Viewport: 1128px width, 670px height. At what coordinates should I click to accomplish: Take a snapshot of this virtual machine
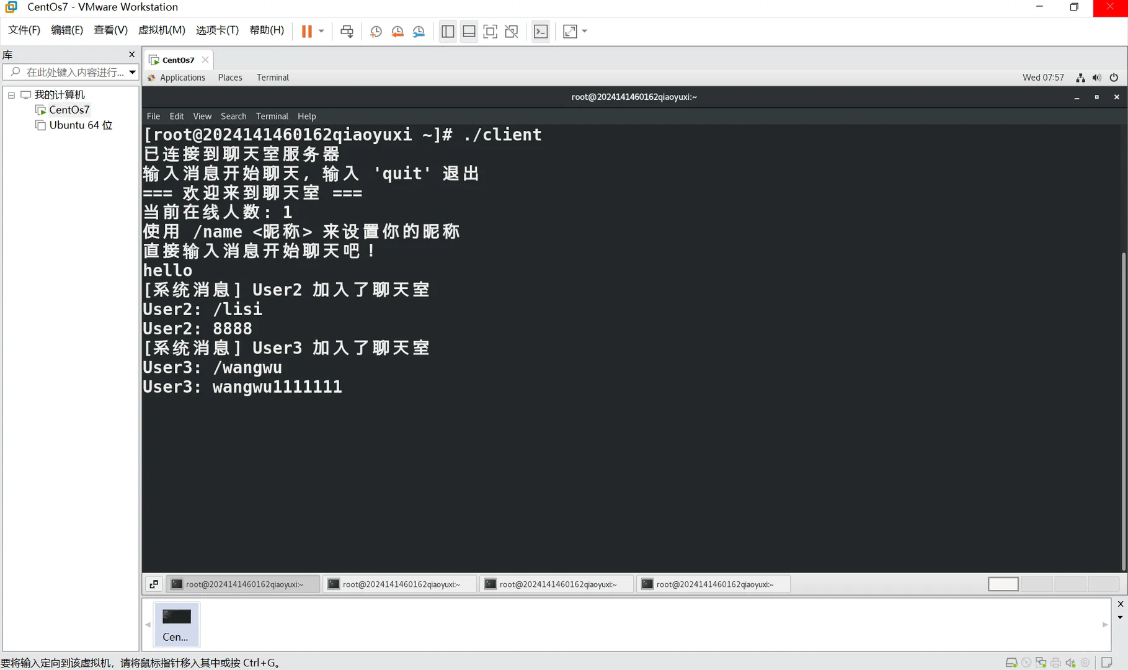click(376, 32)
